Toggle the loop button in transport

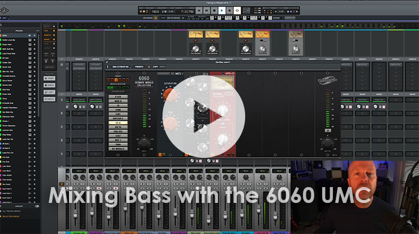pyautogui.click(x=237, y=10)
